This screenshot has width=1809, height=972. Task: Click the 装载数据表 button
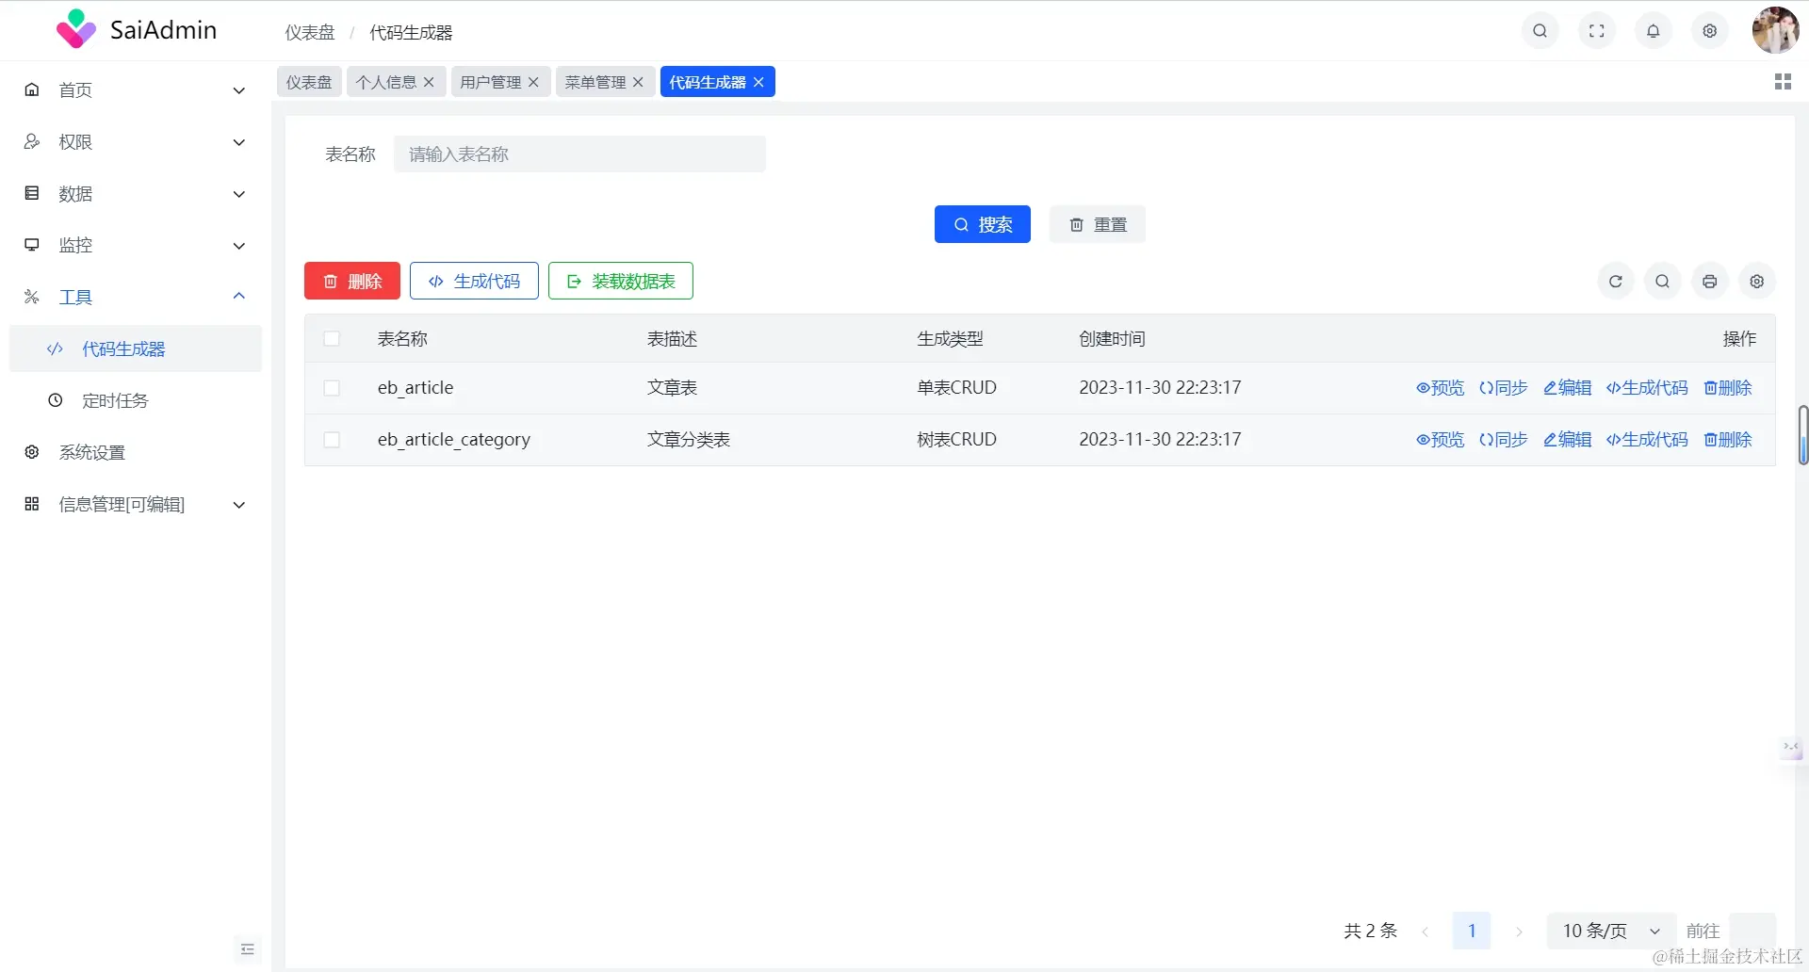[x=620, y=281]
